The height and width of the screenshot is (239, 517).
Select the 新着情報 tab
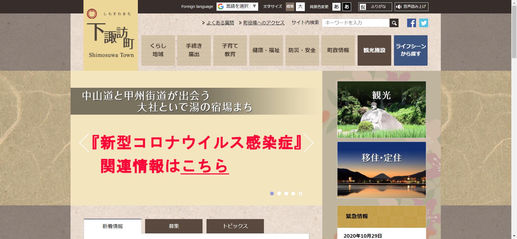coord(113,226)
